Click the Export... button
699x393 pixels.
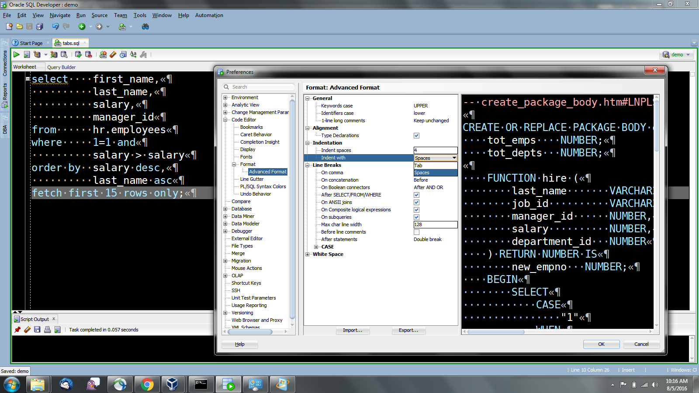[408, 330]
